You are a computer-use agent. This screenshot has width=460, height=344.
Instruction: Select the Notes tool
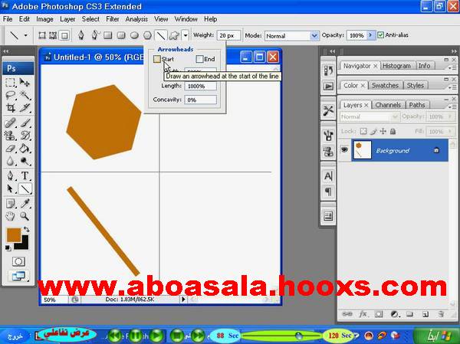click(x=11, y=203)
